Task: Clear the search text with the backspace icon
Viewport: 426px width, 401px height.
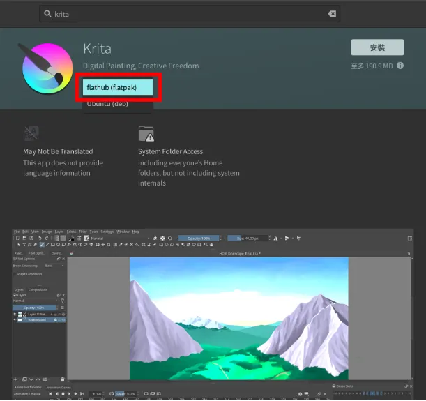Action: pos(332,13)
